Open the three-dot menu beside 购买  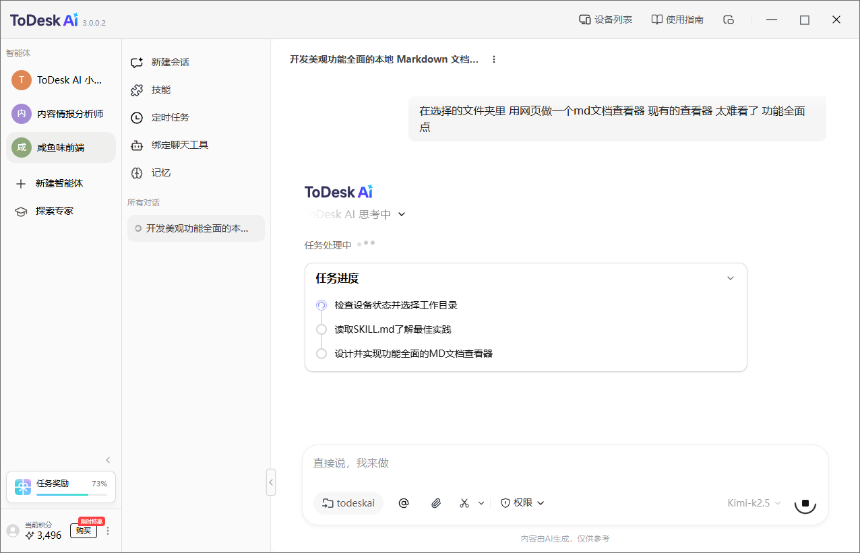pos(108,531)
